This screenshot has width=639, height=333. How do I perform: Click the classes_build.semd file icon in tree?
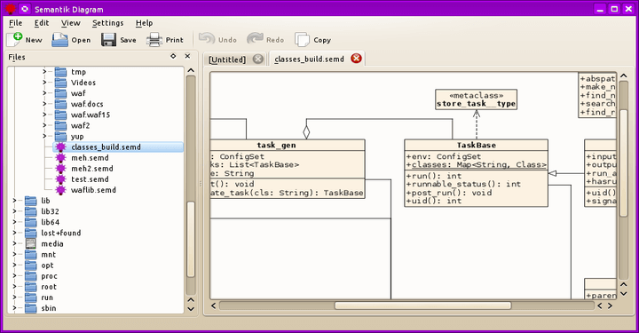(x=60, y=147)
